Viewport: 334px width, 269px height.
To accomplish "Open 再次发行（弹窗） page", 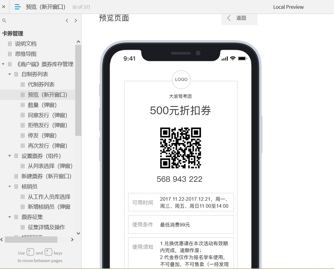I will click(47, 146).
